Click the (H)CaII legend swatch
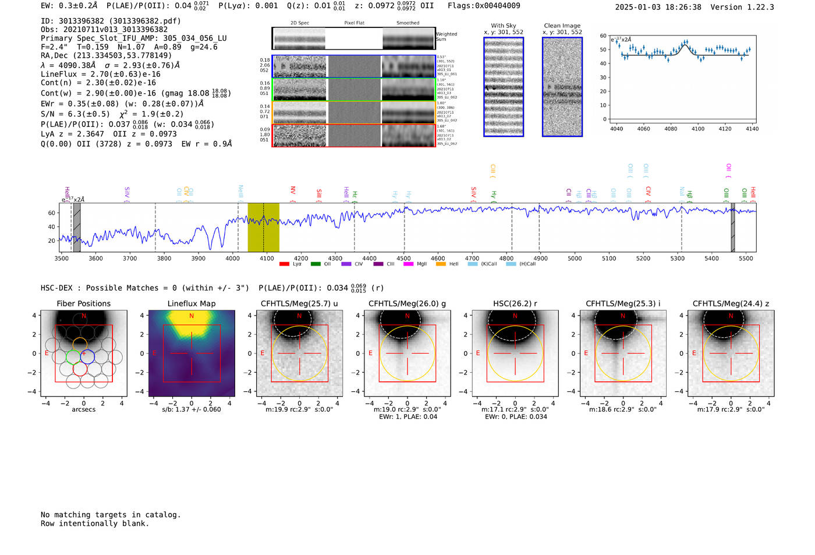Screen dimensions: 815x555 click(511, 264)
